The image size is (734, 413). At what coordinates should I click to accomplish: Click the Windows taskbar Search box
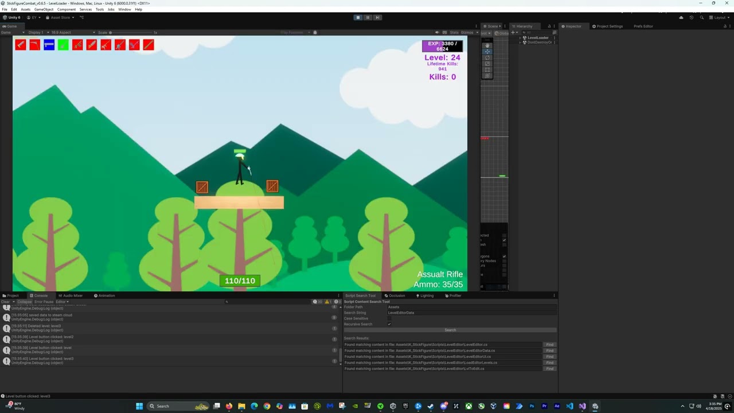pyautogui.click(x=178, y=406)
